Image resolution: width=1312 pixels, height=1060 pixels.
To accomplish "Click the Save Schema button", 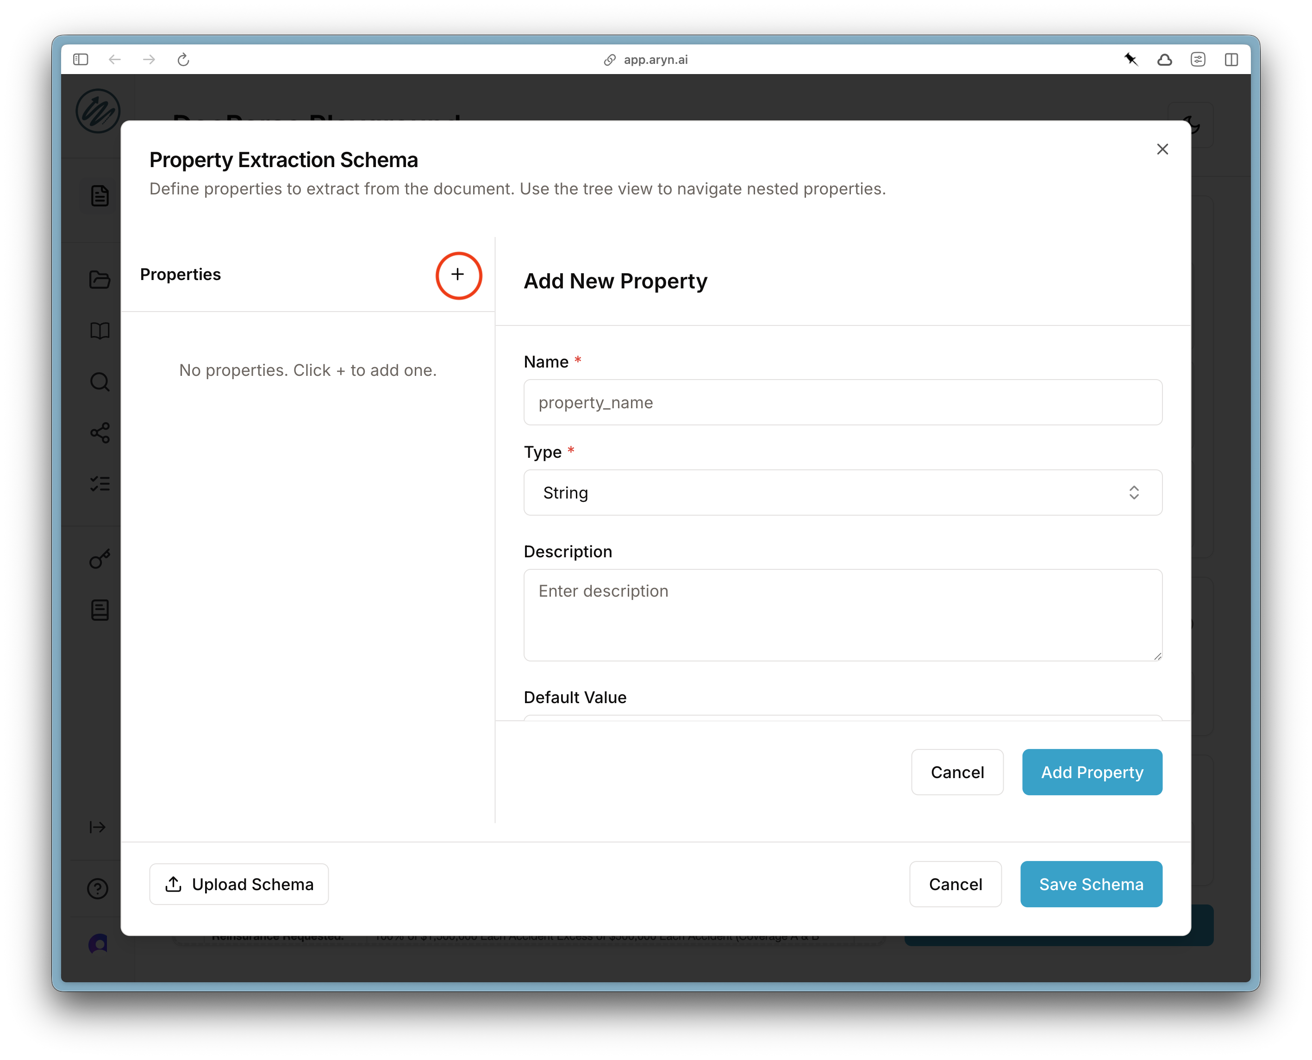I will (x=1091, y=884).
